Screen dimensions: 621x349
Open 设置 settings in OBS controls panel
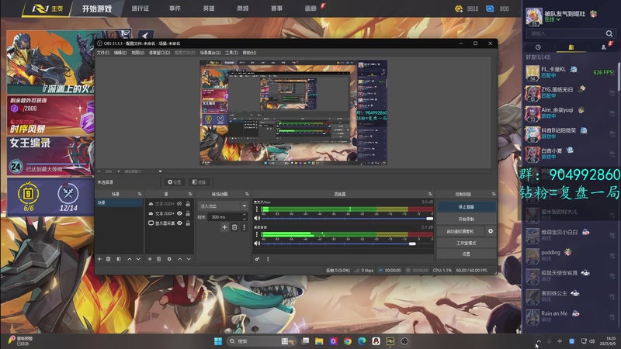pos(467,254)
